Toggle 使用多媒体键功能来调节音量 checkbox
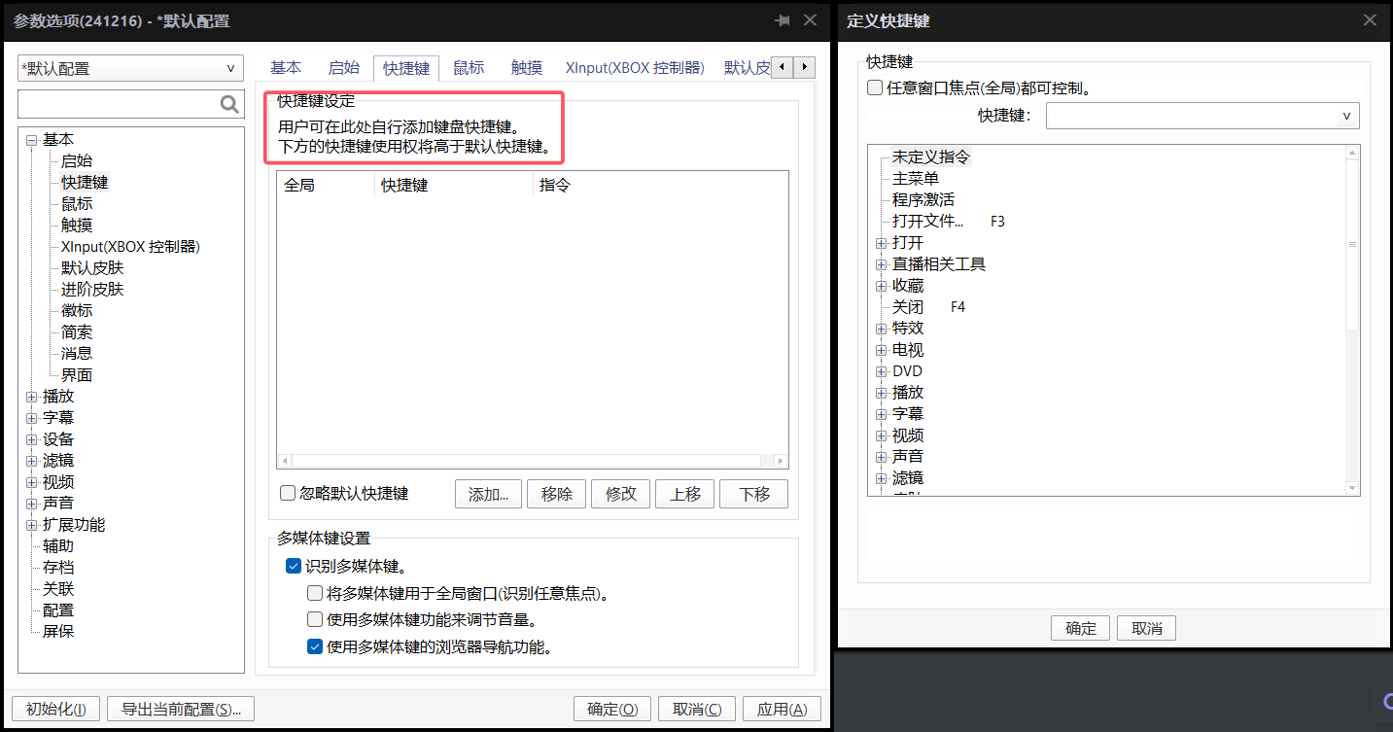1393x732 pixels. point(315,619)
